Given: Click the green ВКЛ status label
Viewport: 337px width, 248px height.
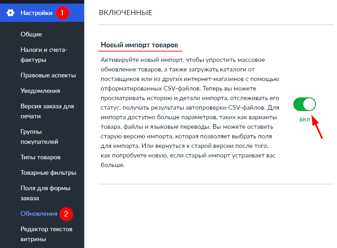Looking at the screenshot, I should (x=305, y=120).
